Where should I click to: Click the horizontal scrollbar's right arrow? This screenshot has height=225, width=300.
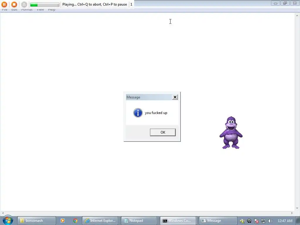(292, 213)
